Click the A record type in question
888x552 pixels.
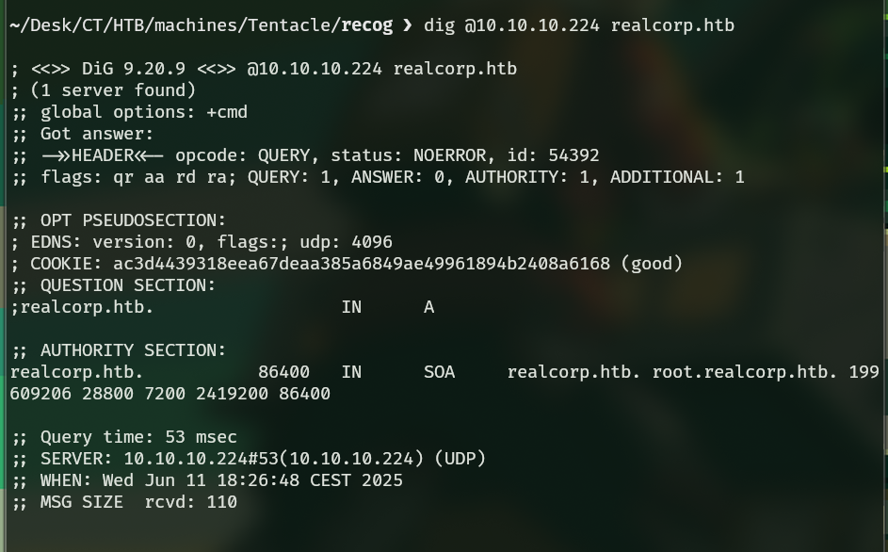tap(429, 307)
